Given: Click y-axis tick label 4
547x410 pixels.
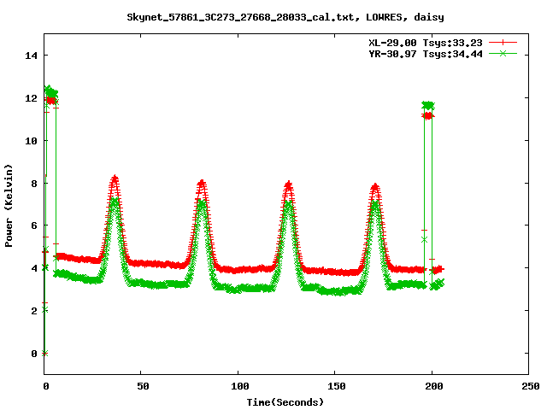Looking at the screenshot, I should [x=34, y=268].
